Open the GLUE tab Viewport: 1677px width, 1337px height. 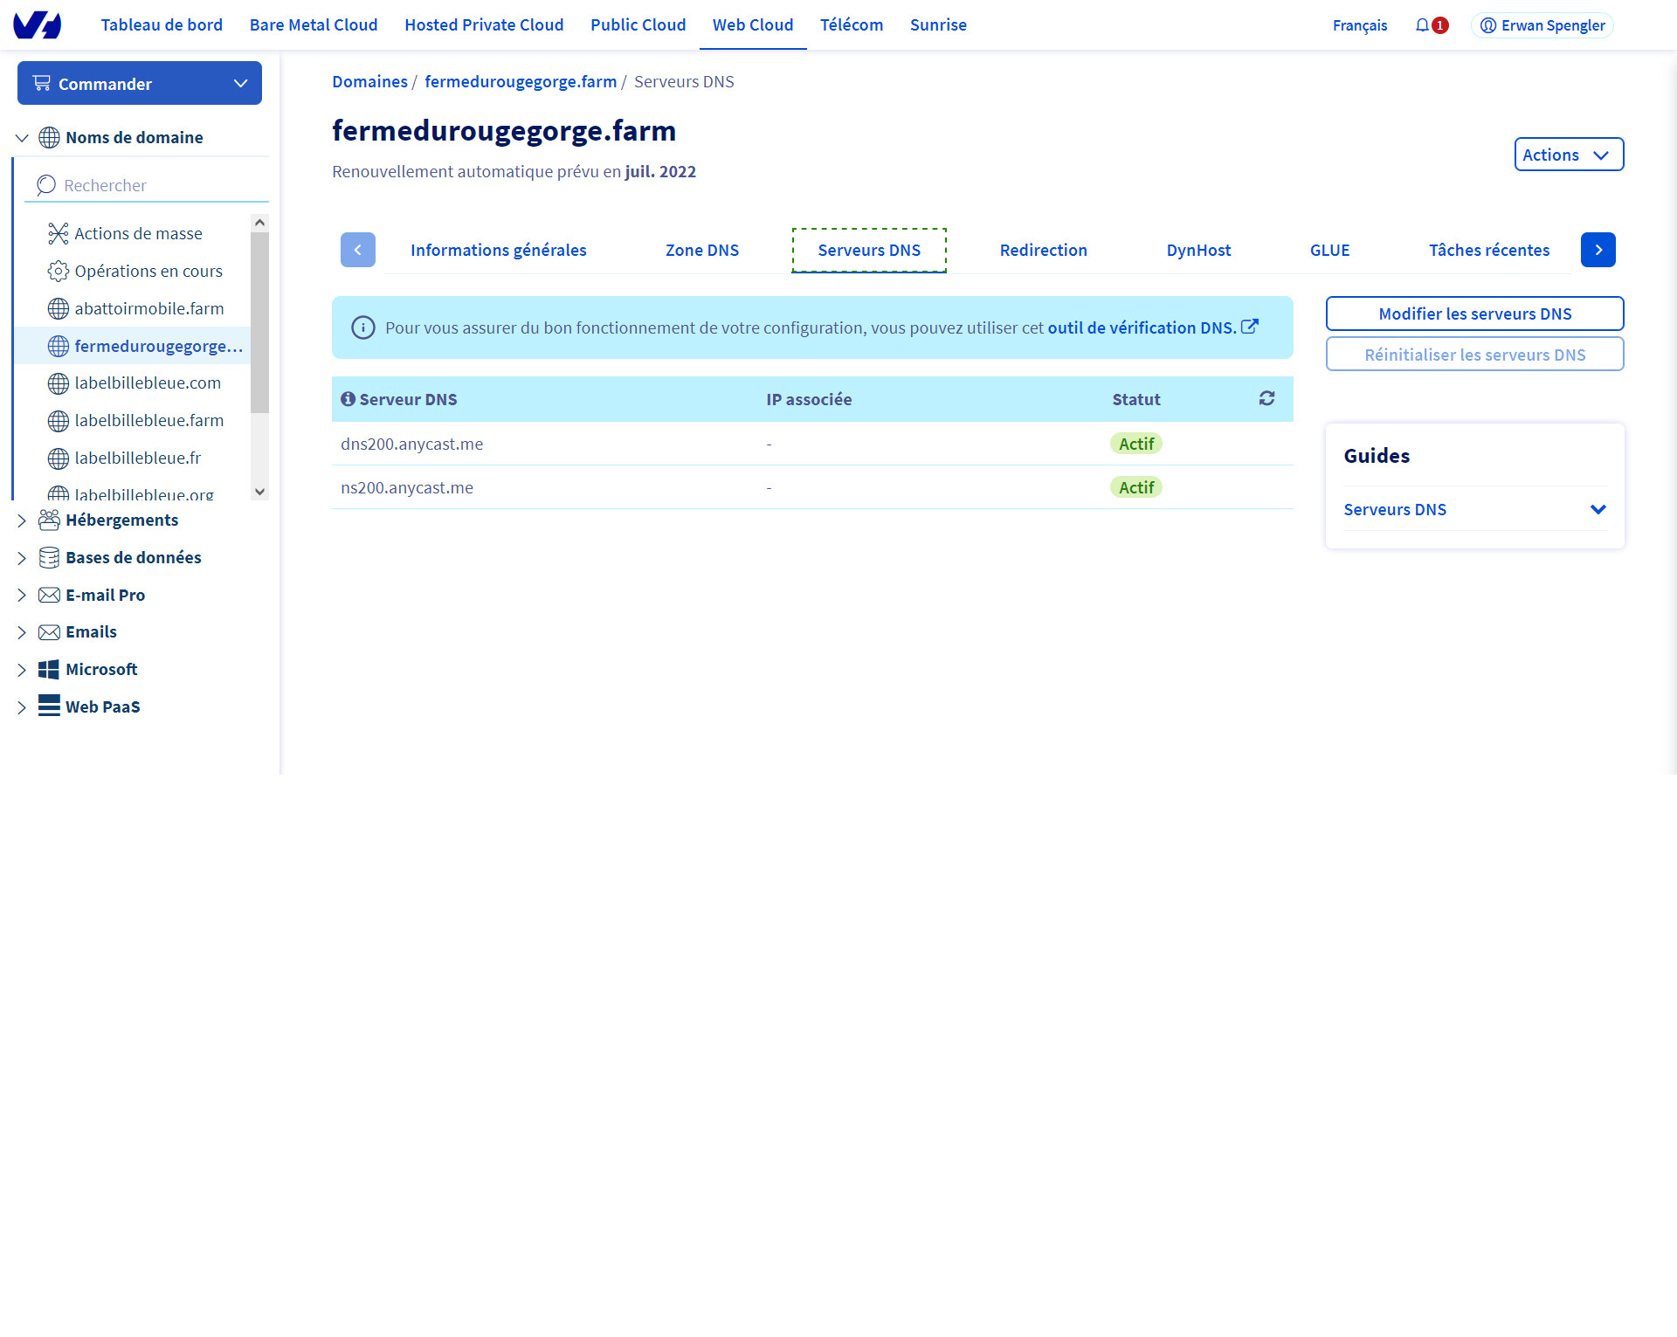[1329, 250]
